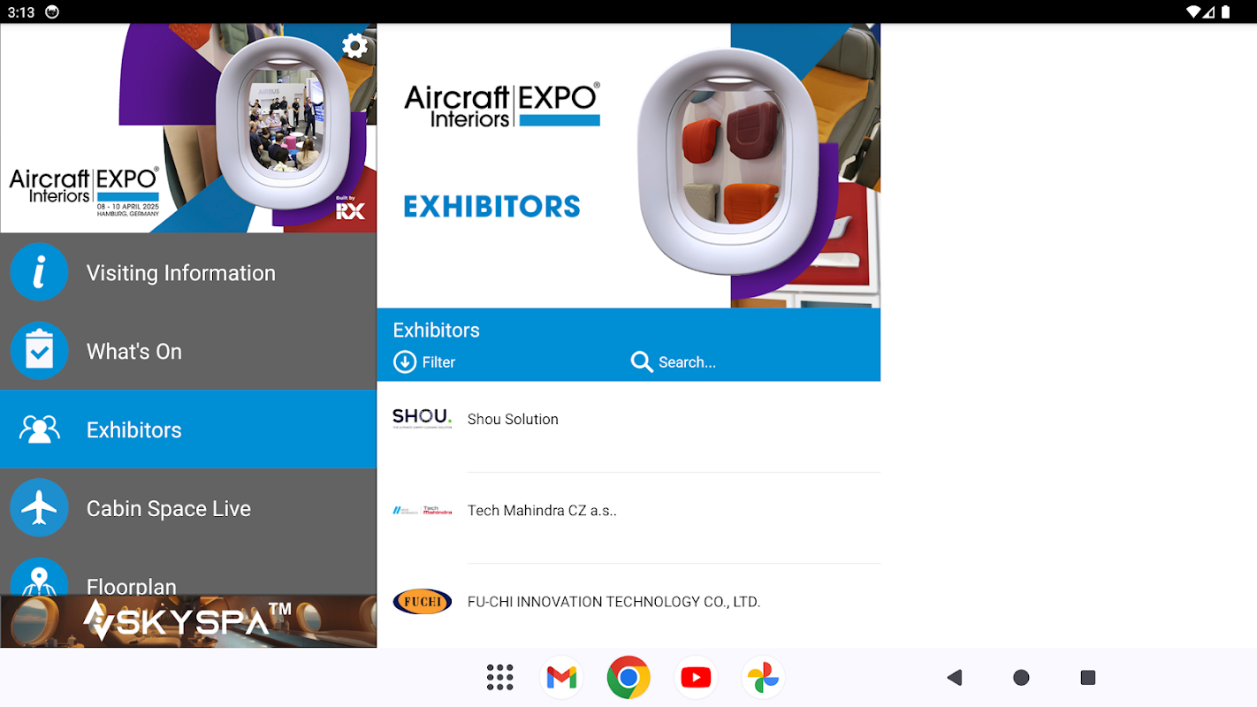Click the magnifying glass search icon

point(642,361)
